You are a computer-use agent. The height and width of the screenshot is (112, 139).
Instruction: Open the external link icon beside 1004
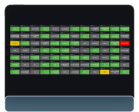click(14, 26)
